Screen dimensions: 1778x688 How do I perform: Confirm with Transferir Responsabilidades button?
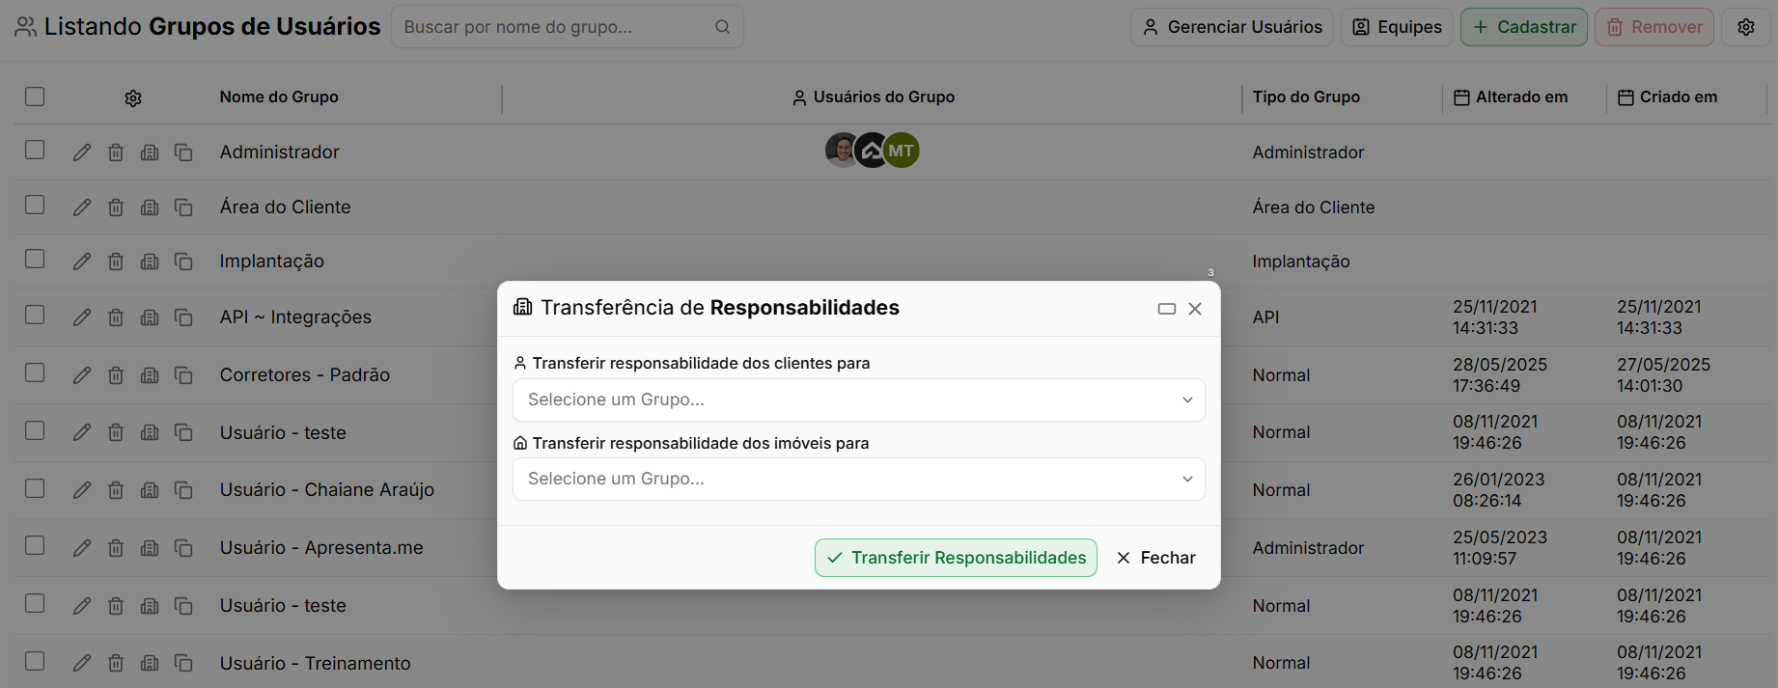pos(956,558)
